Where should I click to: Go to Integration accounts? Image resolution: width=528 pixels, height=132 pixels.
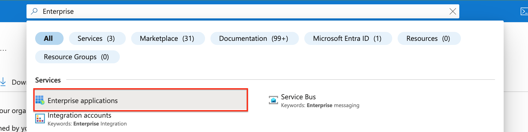pos(80,116)
